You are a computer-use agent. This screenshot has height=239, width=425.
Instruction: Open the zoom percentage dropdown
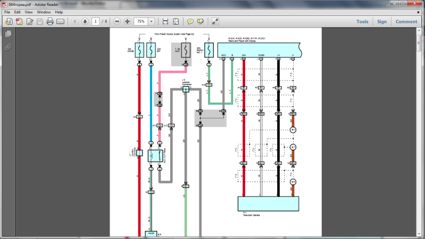152,22
